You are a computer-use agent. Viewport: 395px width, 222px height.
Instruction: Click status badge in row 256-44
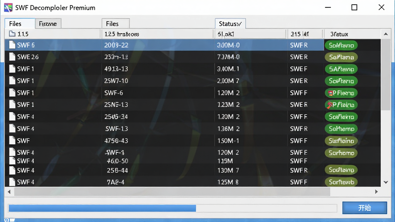[341, 170]
